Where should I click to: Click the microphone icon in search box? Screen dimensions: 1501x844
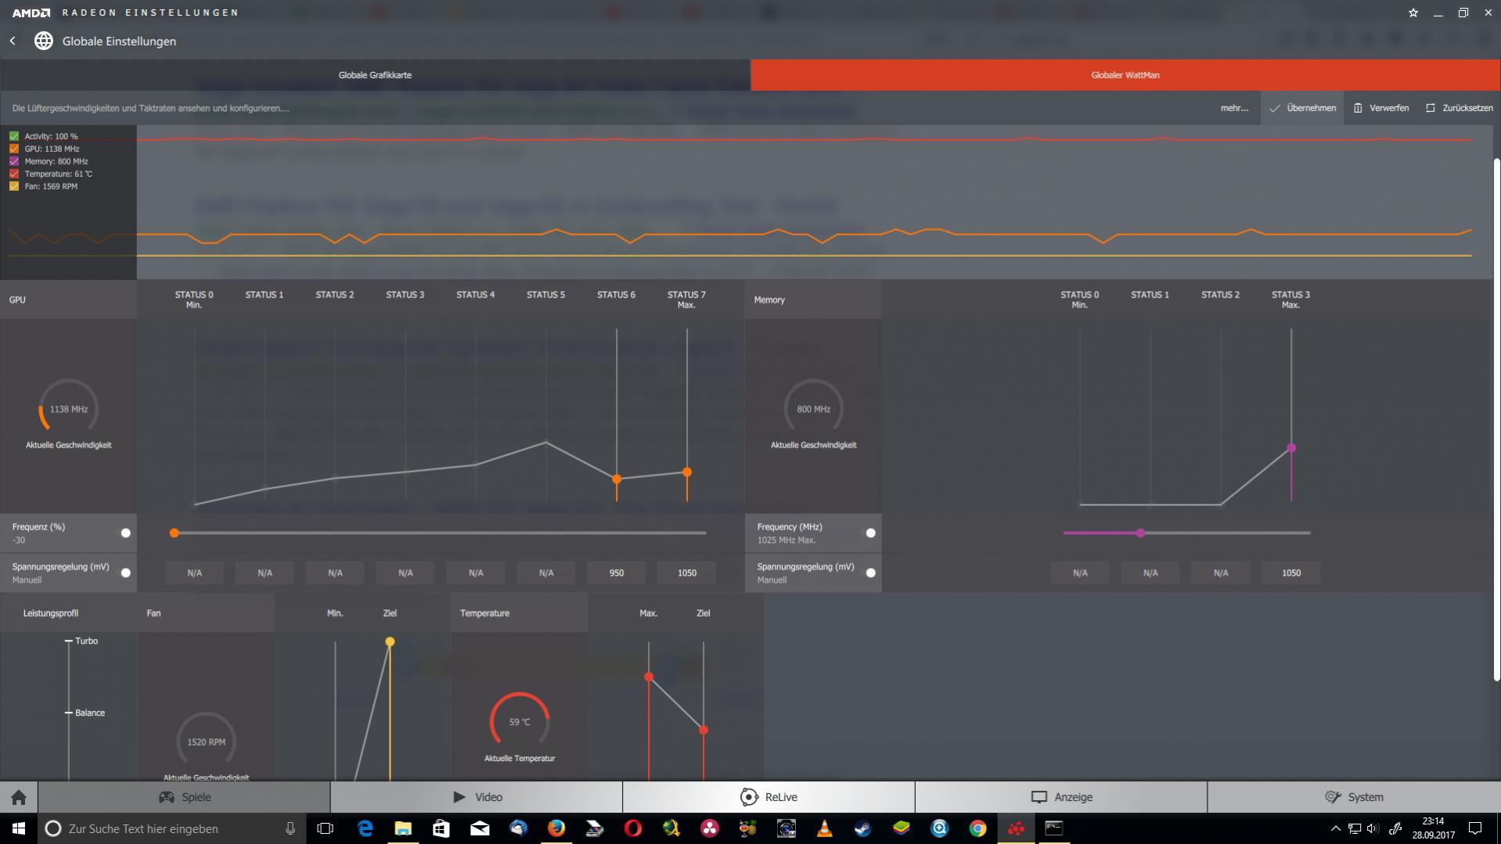point(290,828)
